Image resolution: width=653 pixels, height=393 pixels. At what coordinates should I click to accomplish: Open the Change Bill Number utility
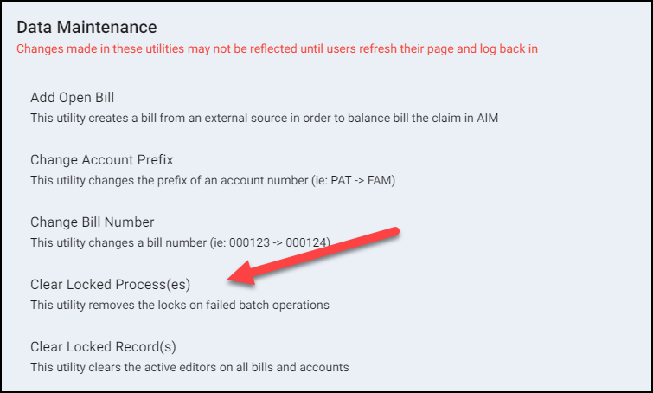[92, 222]
